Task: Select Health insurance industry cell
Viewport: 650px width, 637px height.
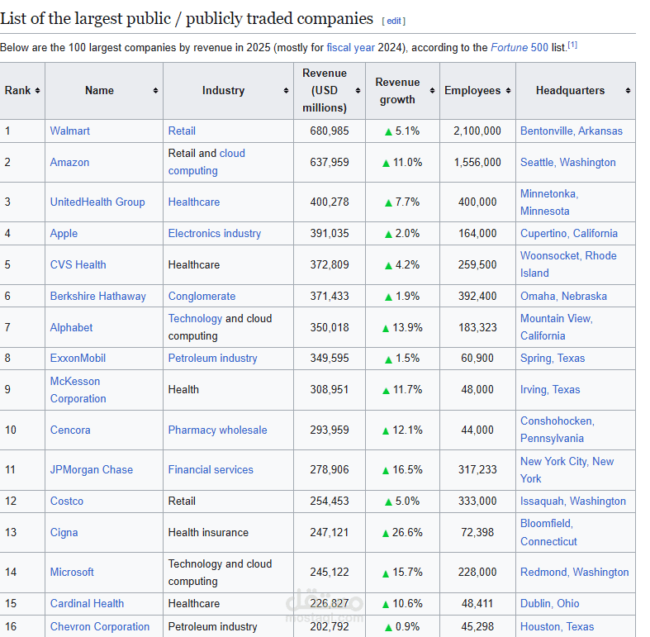Action: 208,533
